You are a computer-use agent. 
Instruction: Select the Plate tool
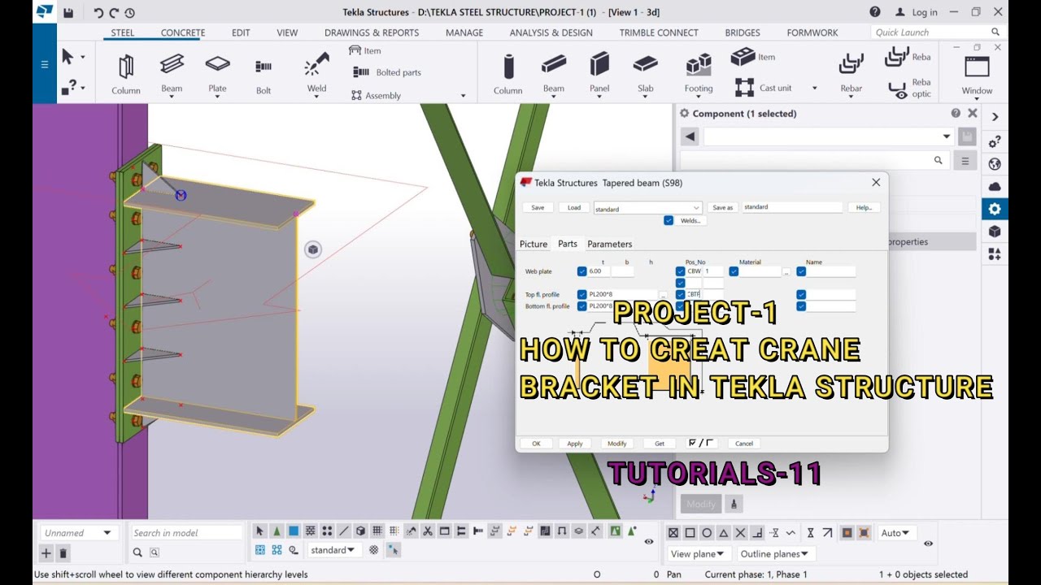[x=217, y=74]
